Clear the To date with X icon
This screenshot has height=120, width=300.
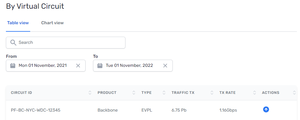pos(165,66)
